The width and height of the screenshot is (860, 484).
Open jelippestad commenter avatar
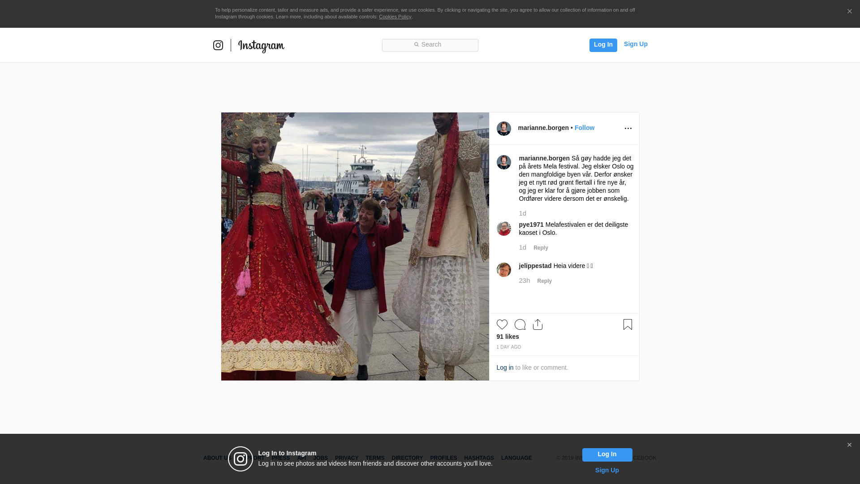click(503, 270)
